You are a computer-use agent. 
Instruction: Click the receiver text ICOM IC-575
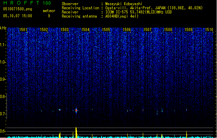tap(117, 12)
